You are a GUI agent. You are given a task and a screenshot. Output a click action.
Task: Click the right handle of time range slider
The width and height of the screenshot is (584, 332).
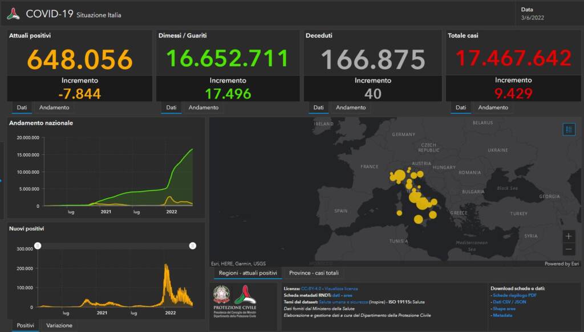click(193, 245)
